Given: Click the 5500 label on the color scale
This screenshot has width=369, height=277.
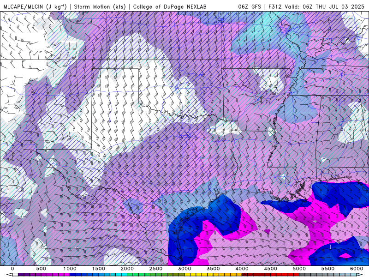Looking at the screenshot, I should pos(328,269).
